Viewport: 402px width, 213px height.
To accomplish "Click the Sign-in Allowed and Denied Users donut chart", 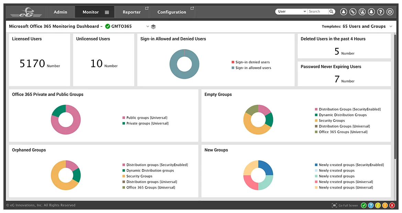I will [184, 64].
